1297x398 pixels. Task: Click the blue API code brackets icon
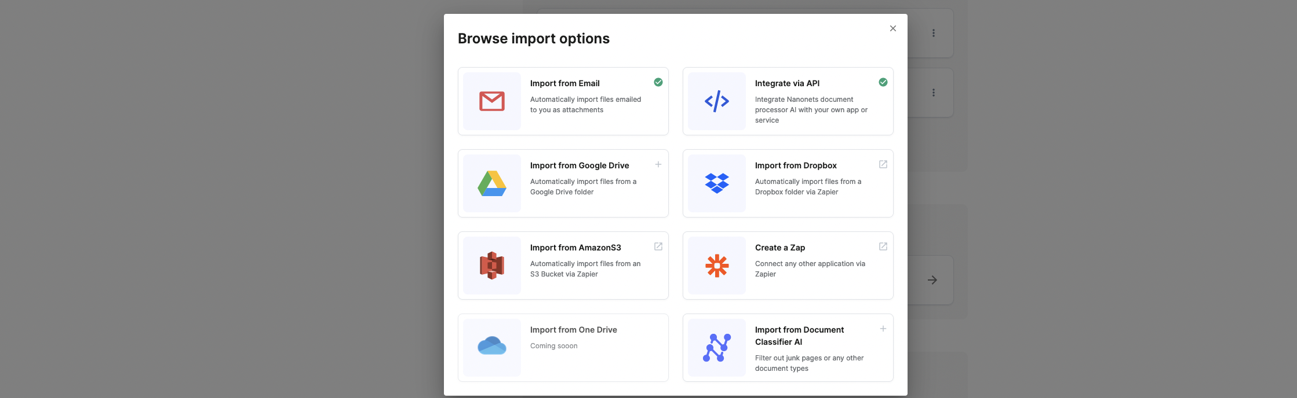(x=716, y=101)
